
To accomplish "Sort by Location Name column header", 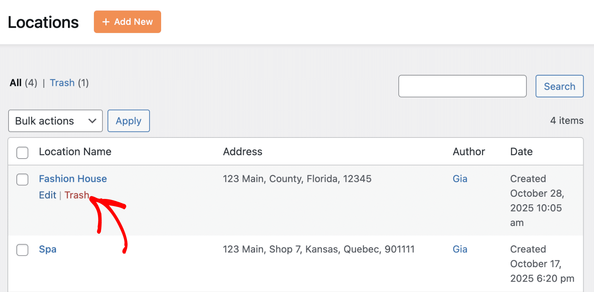I will pos(75,152).
